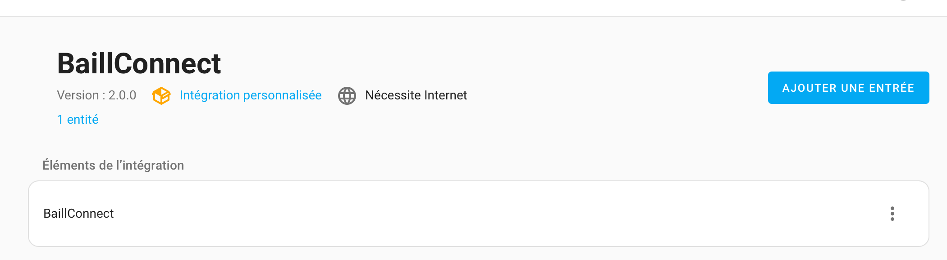This screenshot has height=260, width=947.
Task: View the 1 entité link
Action: click(78, 119)
